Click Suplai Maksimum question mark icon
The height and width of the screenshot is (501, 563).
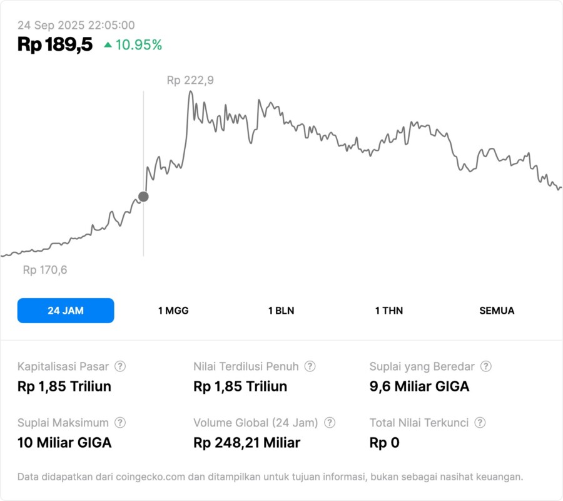tap(120, 423)
